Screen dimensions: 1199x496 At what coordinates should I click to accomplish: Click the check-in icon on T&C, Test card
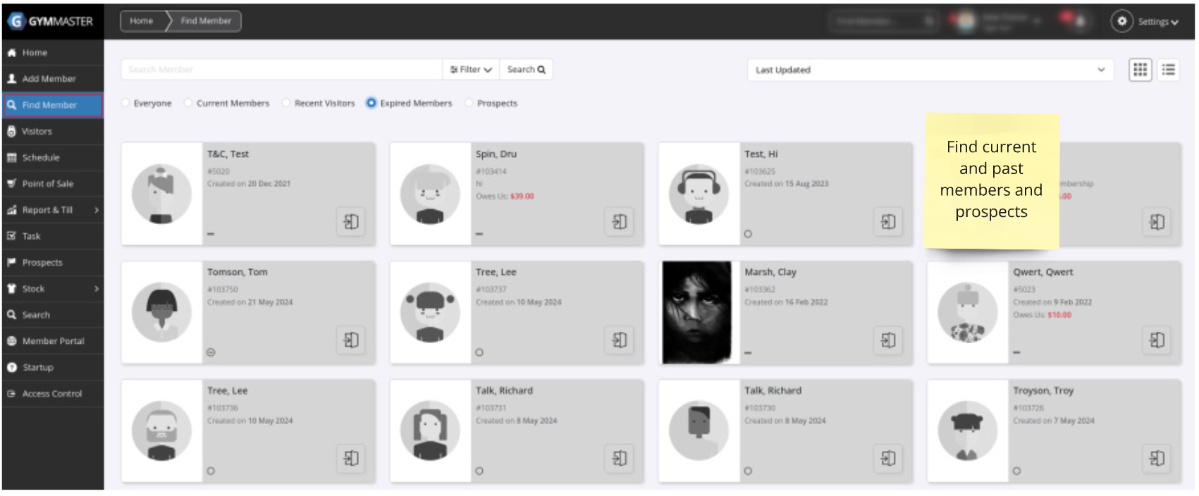coord(350,222)
